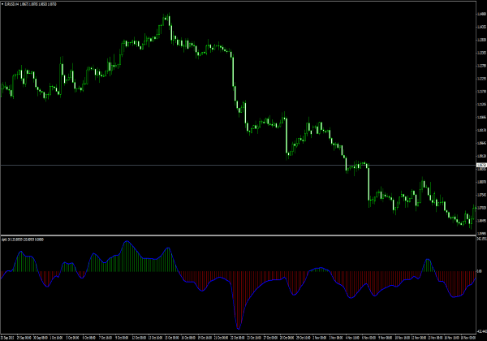Click the first date label on the time axis
This screenshot has width=487, height=341.
[7, 338]
